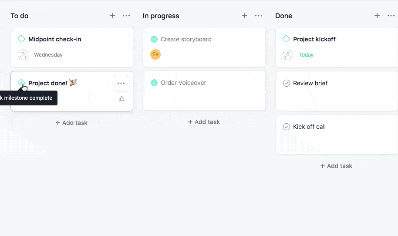Toggle completion of Create storyboard task
This screenshot has width=398, height=236.
(154, 39)
